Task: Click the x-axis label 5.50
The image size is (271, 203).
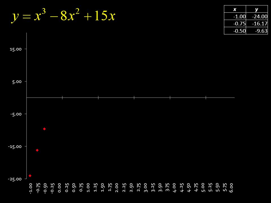Action: pyautogui.click(x=217, y=188)
